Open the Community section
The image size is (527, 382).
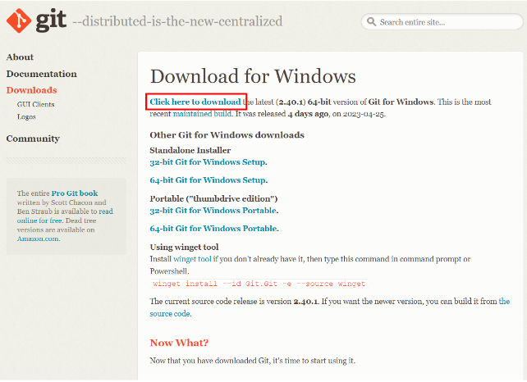(x=33, y=139)
